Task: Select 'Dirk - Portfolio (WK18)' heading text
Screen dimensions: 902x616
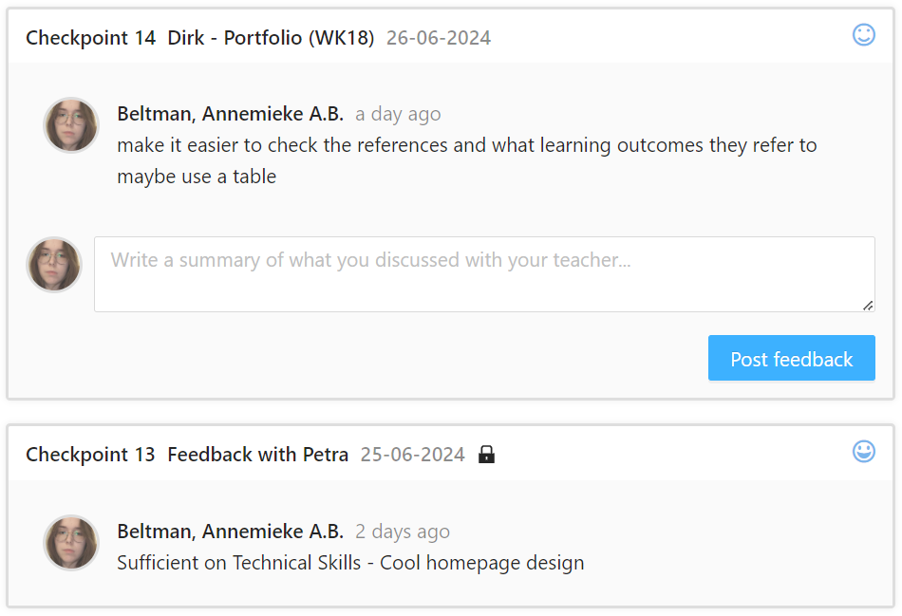Action: pyautogui.click(x=271, y=38)
